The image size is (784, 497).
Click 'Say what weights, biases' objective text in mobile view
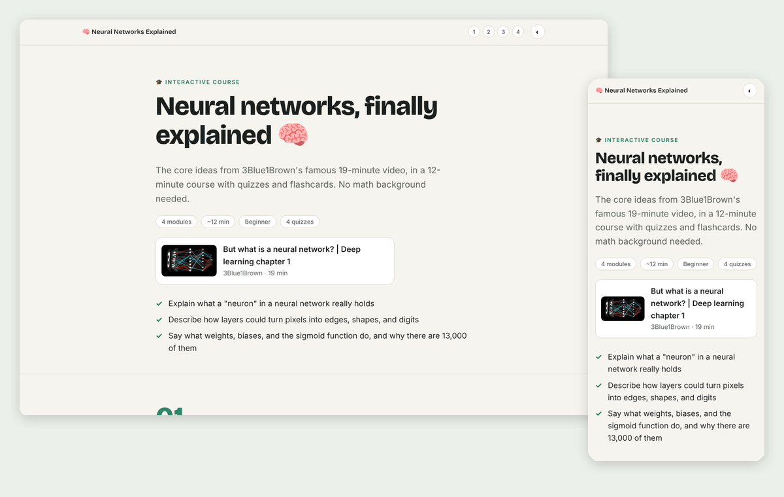pos(679,426)
